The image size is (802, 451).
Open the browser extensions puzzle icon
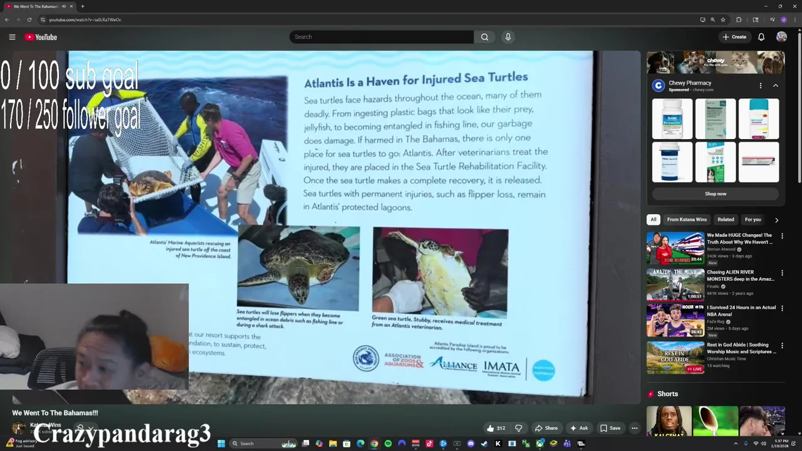[739, 19]
